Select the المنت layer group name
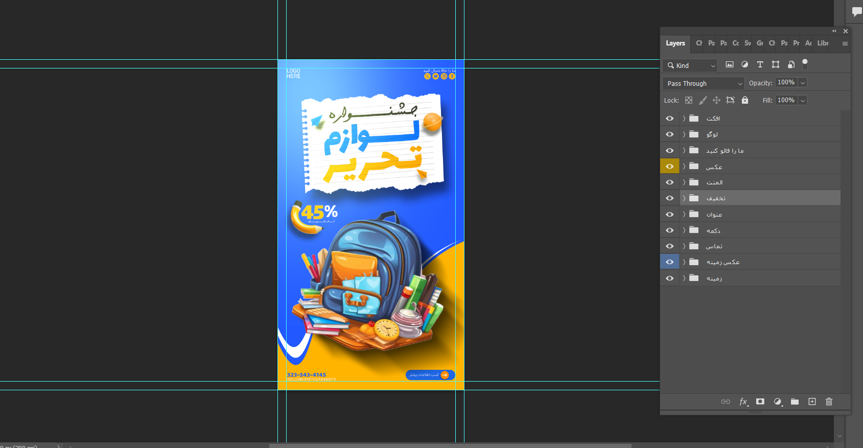This screenshot has height=448, width=863. pos(714,182)
